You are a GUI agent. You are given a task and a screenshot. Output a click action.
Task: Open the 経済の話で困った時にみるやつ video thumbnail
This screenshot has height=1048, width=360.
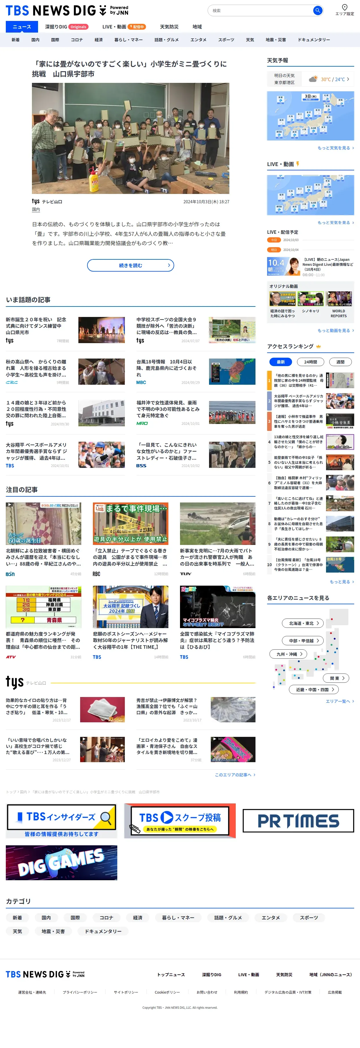282,299
